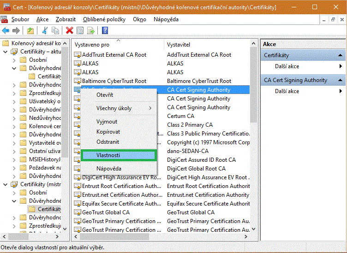Click the Up one level folder icon
This screenshot has height=253, width=347.
point(30,30)
